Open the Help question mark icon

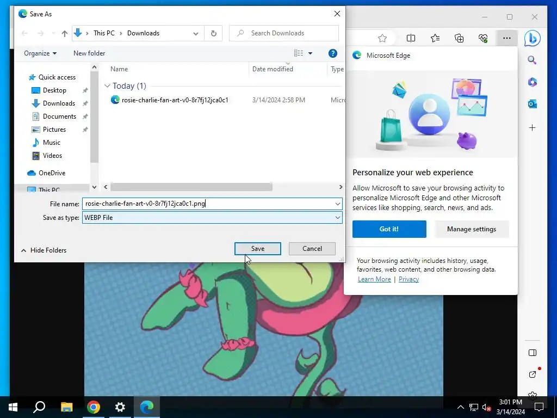[332, 53]
